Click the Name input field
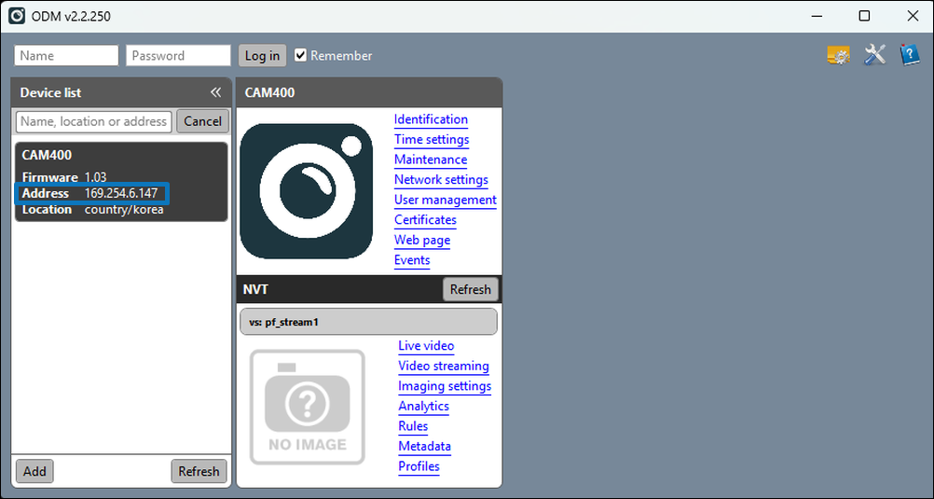 coord(67,55)
